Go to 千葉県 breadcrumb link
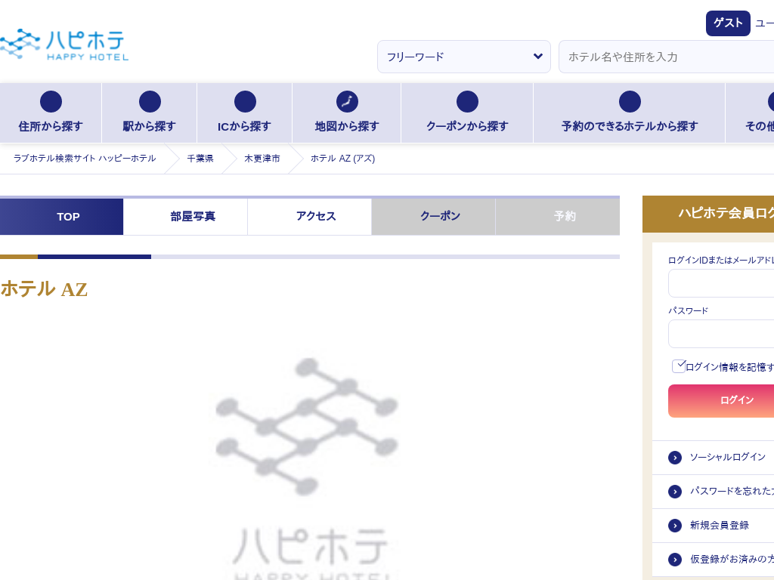 [x=200, y=159]
